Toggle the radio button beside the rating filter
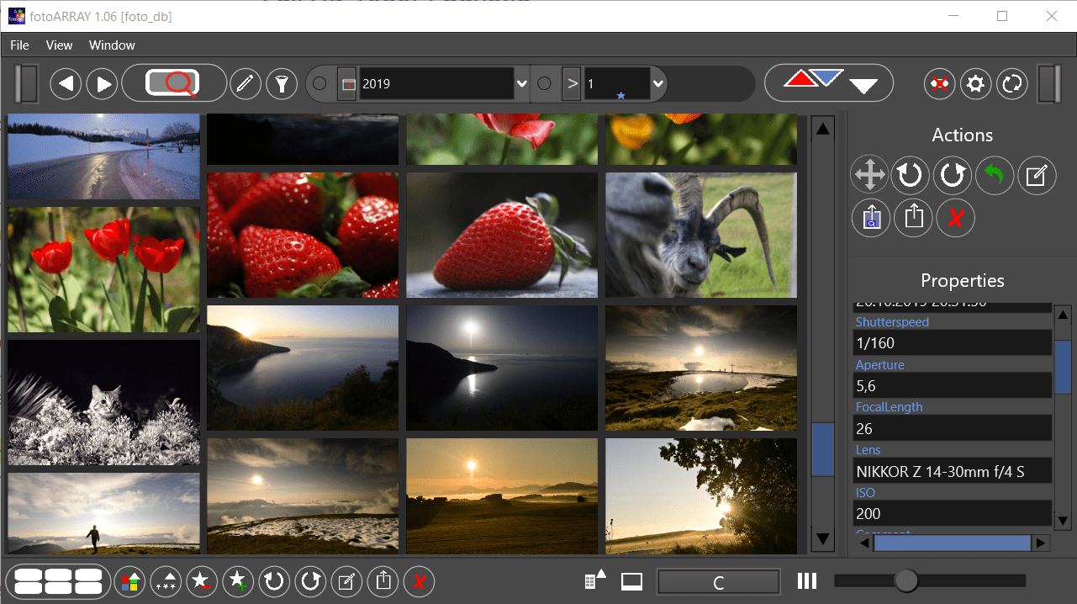The height and width of the screenshot is (604, 1077). point(544,83)
